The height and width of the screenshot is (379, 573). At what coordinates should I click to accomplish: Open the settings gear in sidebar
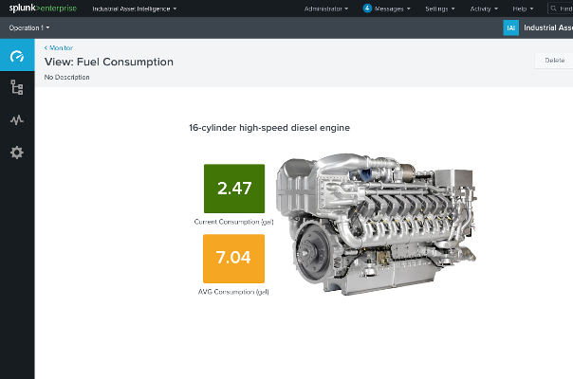click(16, 153)
